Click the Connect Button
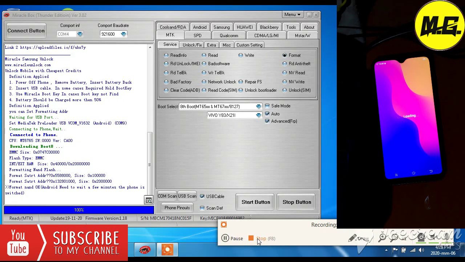 point(26,31)
